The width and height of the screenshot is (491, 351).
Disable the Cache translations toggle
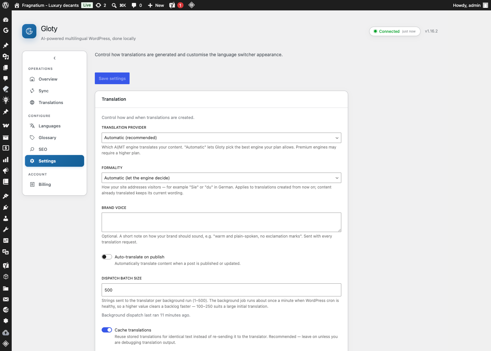[107, 330]
